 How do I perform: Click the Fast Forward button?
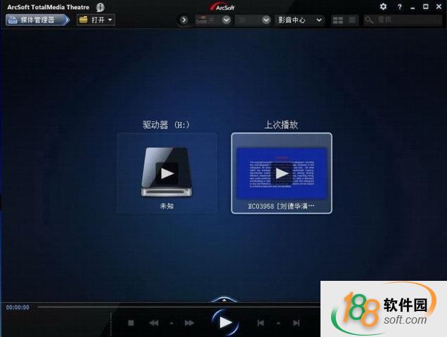click(x=189, y=323)
